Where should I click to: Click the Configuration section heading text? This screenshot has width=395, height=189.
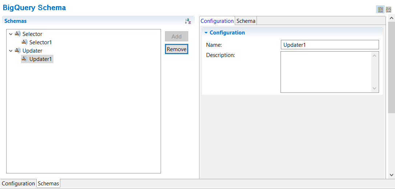pyautogui.click(x=227, y=33)
